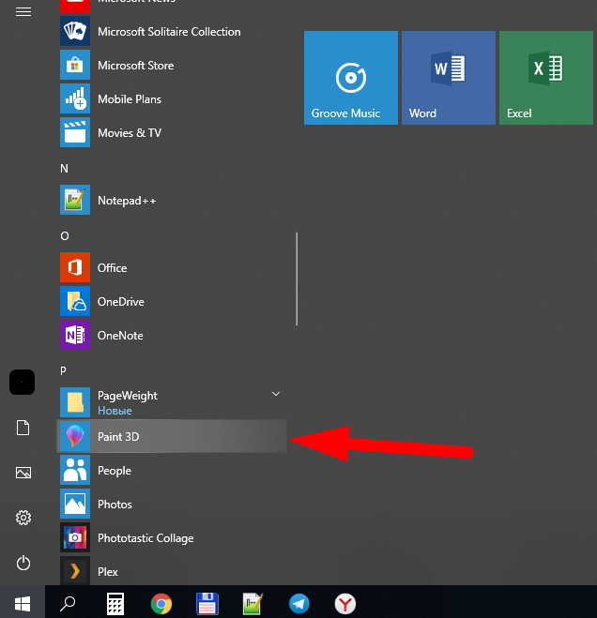
Task: Click the 'OneNote' label
Action: [120, 336]
